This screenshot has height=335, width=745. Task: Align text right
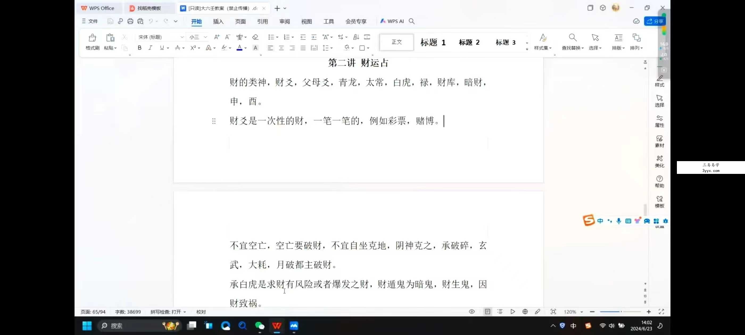pos(292,48)
